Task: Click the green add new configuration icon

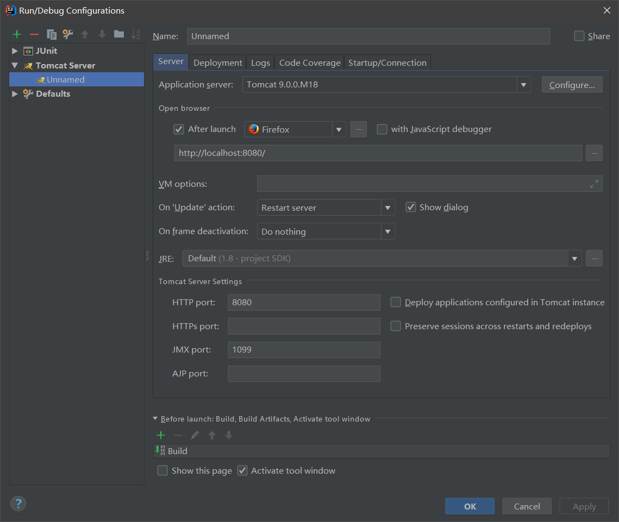Action: [x=17, y=34]
